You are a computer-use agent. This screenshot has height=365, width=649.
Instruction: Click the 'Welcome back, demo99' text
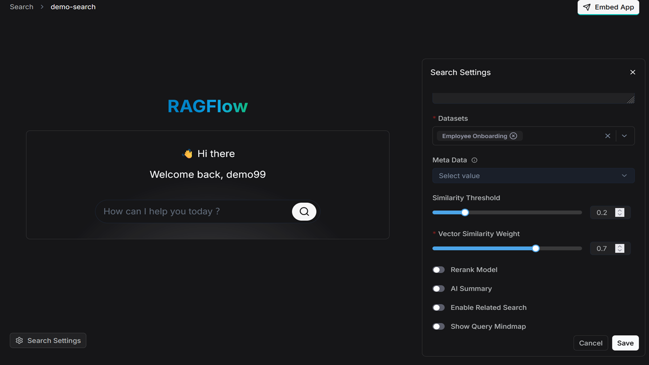(208, 174)
